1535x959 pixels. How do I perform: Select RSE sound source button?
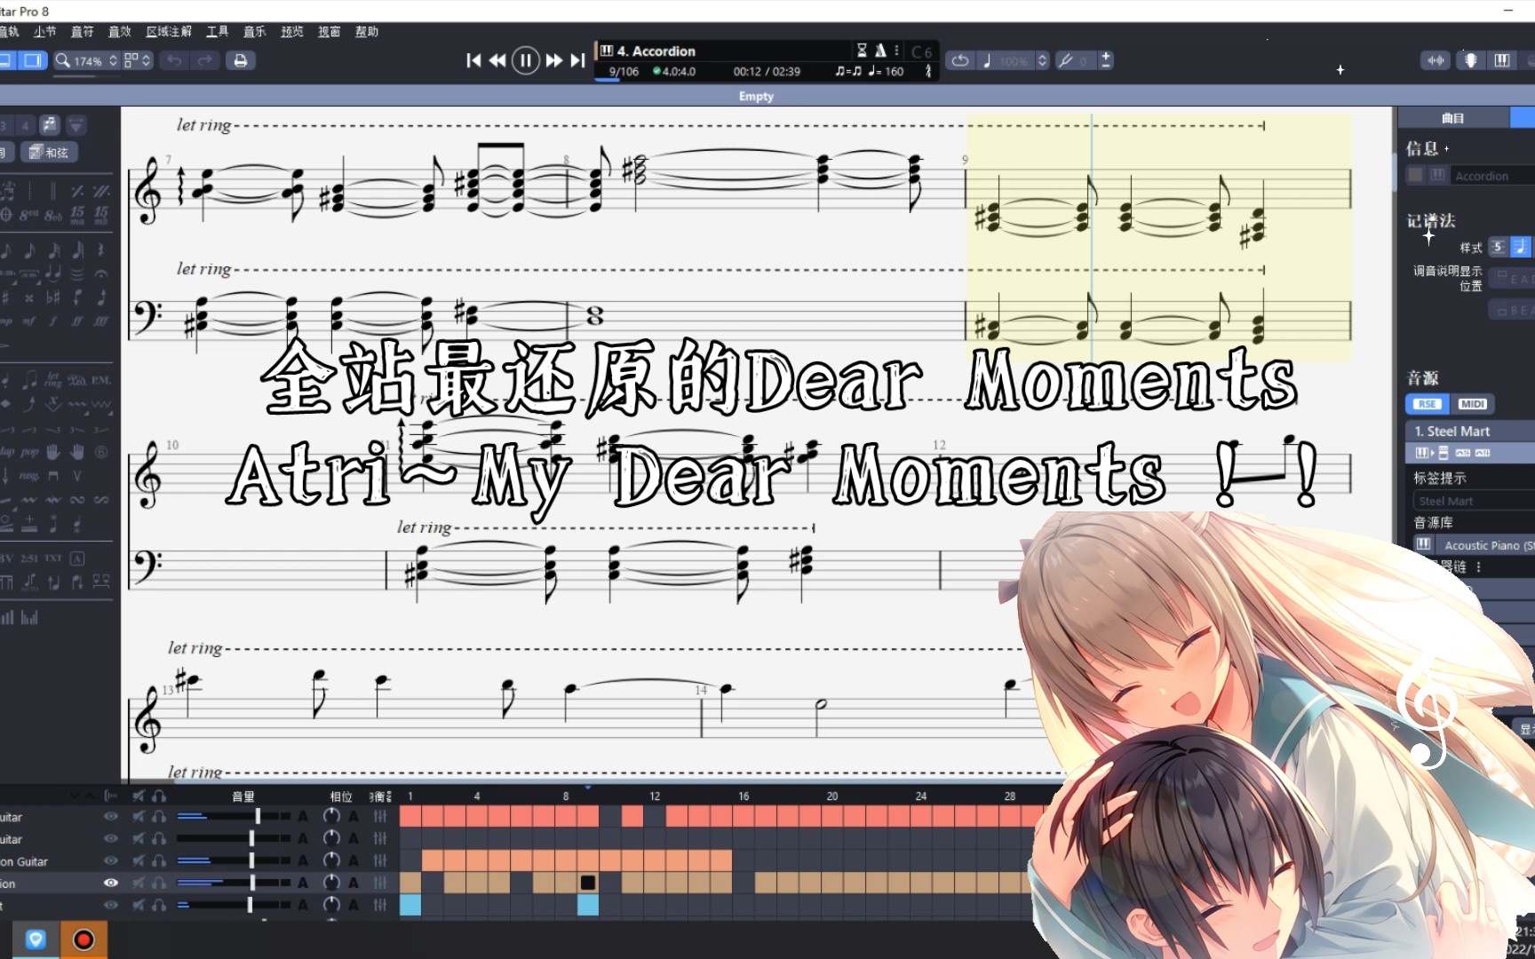tap(1427, 404)
